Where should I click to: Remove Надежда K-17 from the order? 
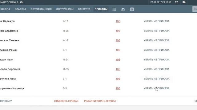point(157,21)
